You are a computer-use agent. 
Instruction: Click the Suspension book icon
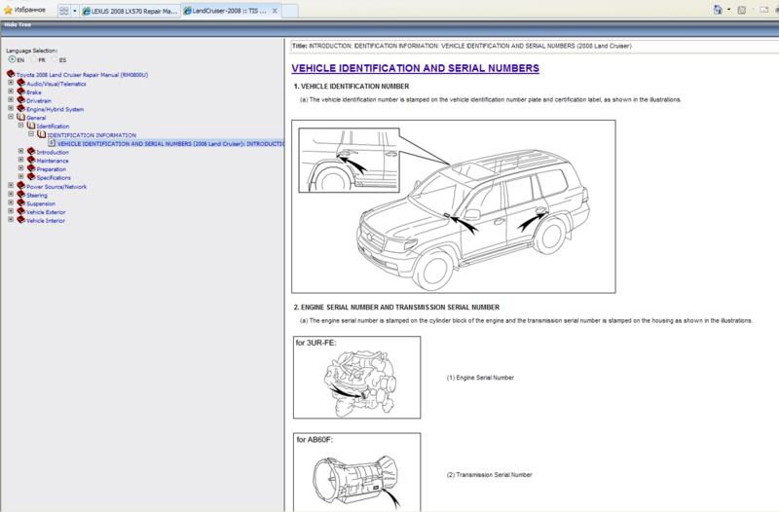point(20,202)
